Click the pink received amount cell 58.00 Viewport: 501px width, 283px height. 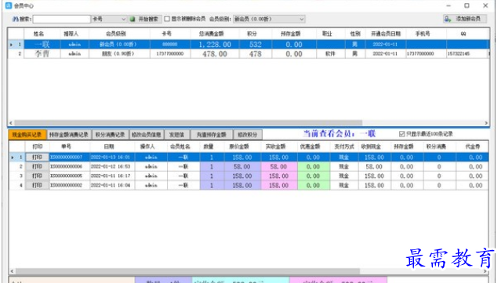278,167
